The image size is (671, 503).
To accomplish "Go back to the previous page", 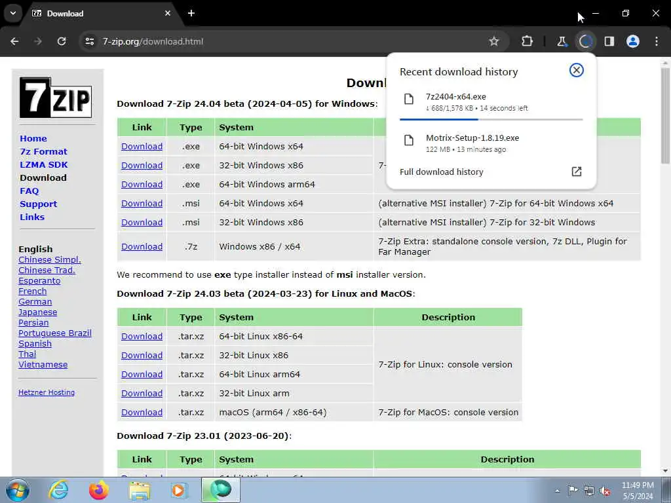I will pos(14,41).
